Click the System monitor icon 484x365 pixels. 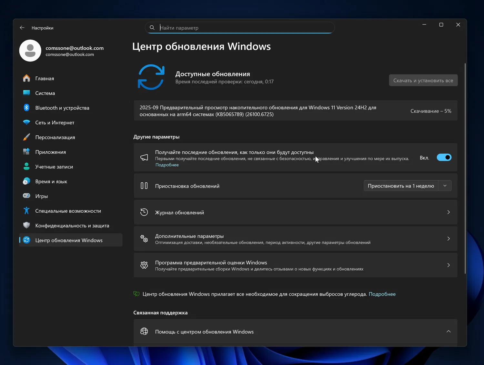[26, 93]
